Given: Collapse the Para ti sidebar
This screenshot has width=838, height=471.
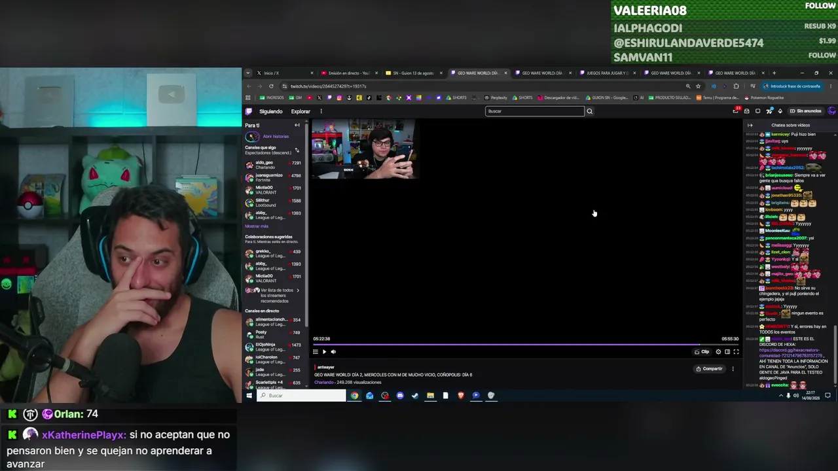Looking at the screenshot, I should (x=297, y=125).
